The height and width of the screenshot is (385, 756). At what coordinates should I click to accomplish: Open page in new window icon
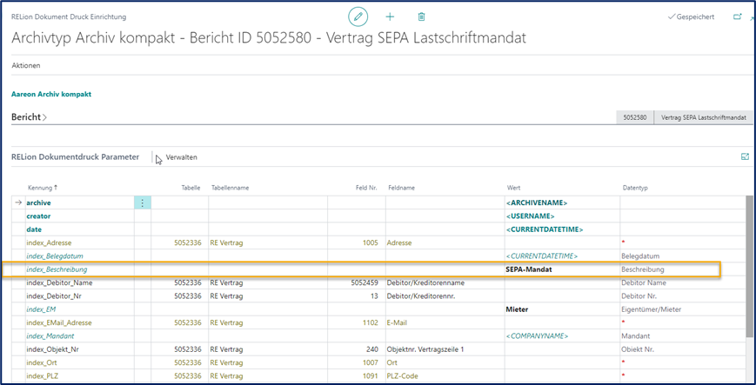pos(738,17)
